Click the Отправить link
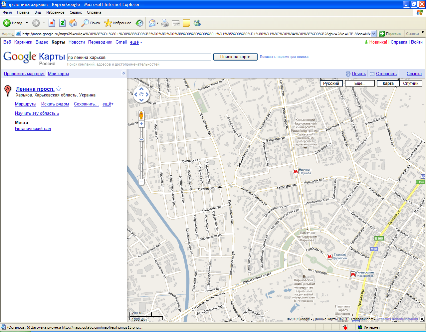This screenshot has height=332, width=426. tap(386, 74)
